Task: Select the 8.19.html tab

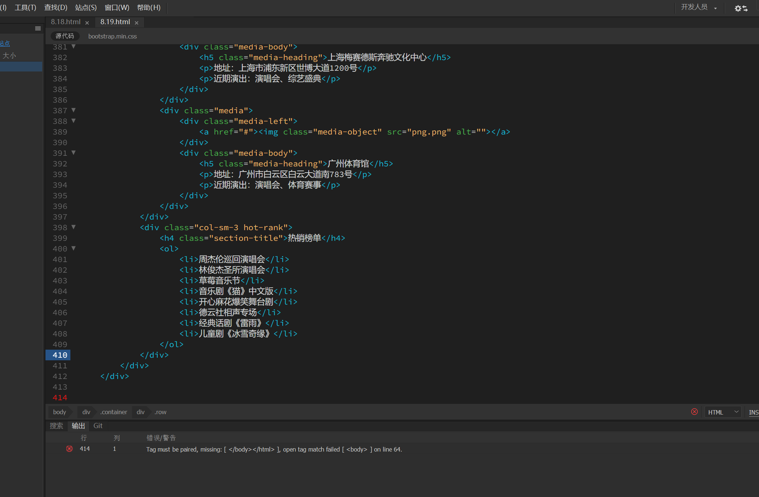Action: [115, 22]
